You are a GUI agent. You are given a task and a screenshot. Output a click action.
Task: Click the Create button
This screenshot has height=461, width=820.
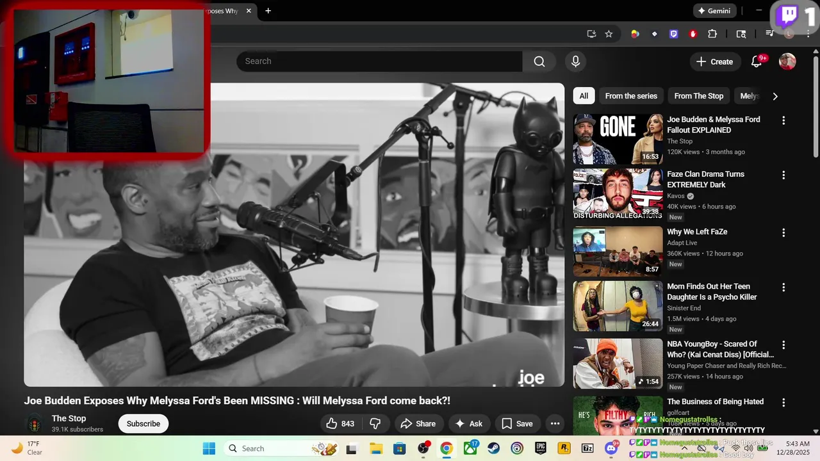(x=715, y=61)
